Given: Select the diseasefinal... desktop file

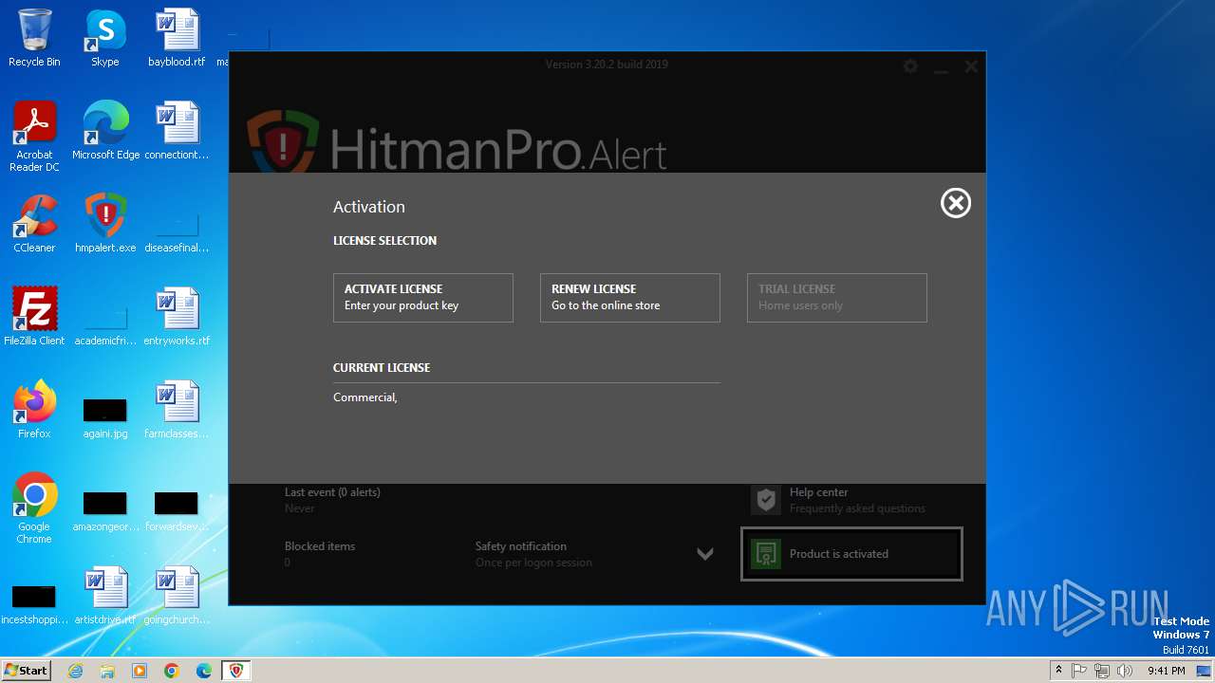Looking at the screenshot, I should pos(177,232).
